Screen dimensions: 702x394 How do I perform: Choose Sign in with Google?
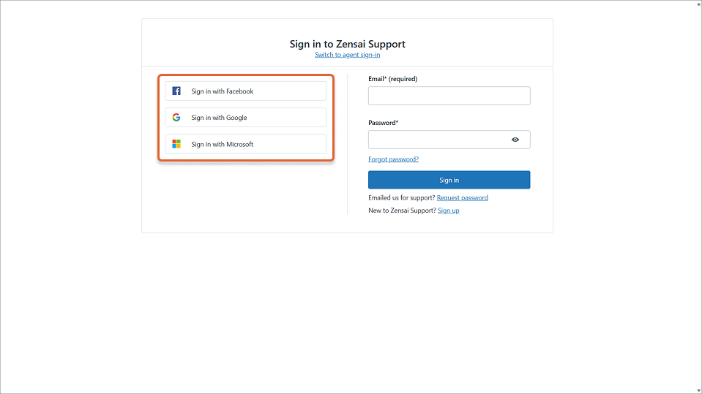coord(245,117)
